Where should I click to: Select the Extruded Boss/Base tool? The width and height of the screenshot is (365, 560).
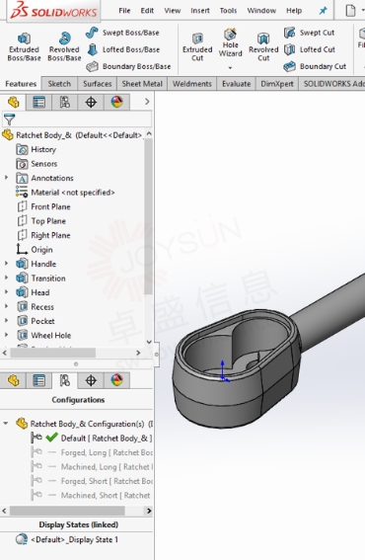tap(24, 47)
